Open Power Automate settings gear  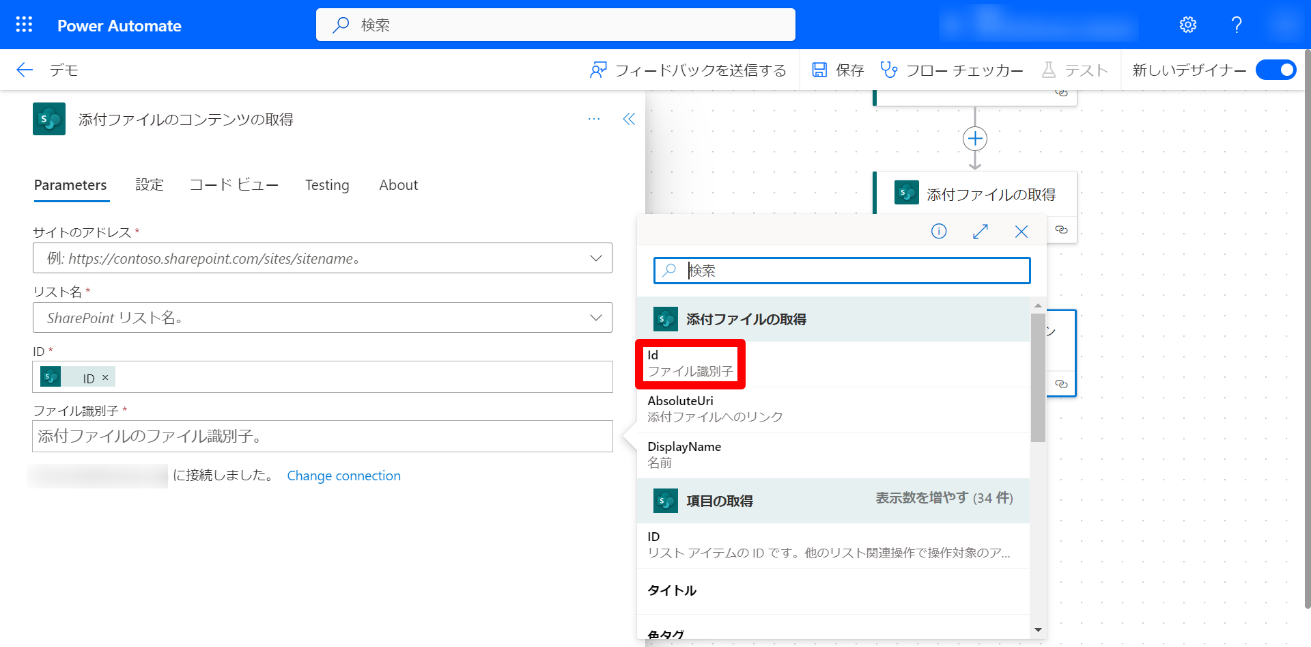coord(1188,24)
